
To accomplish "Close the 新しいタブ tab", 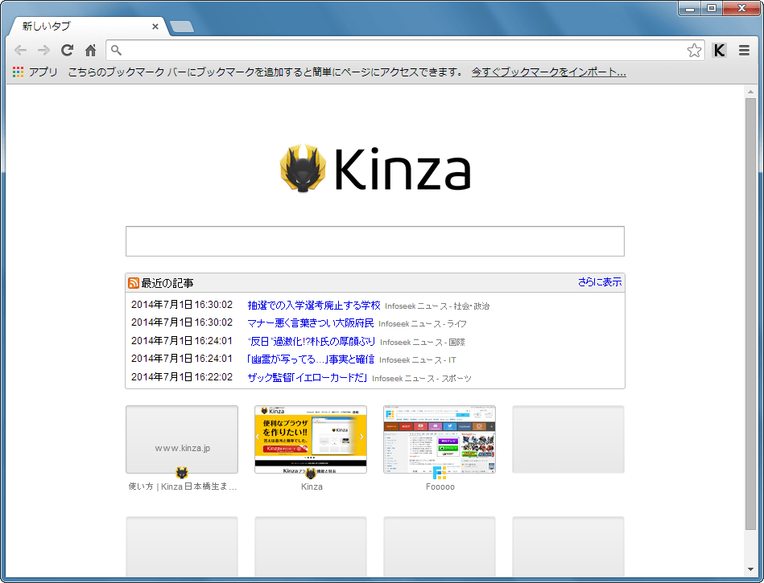I will (x=155, y=27).
